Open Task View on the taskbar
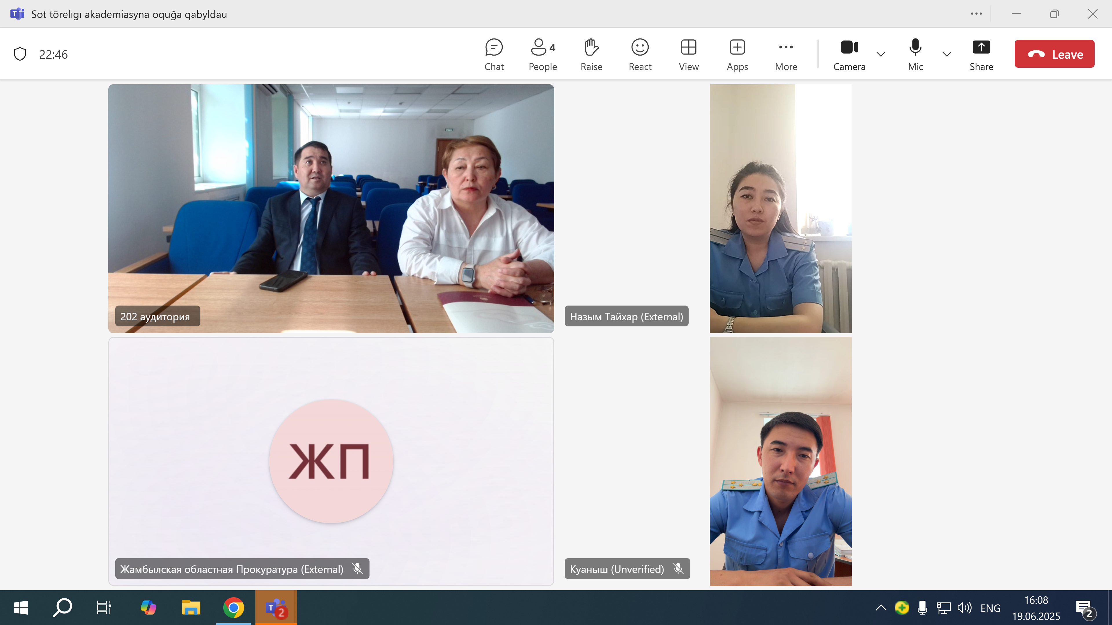This screenshot has width=1112, height=625. (104, 608)
